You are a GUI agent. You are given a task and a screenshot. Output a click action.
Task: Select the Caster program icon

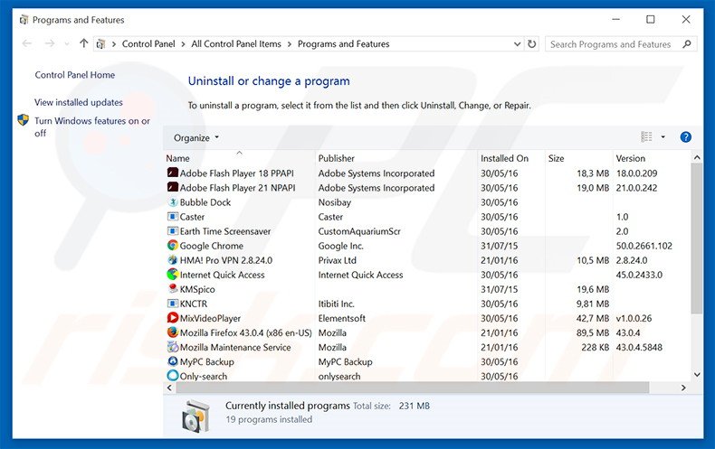pos(172,217)
